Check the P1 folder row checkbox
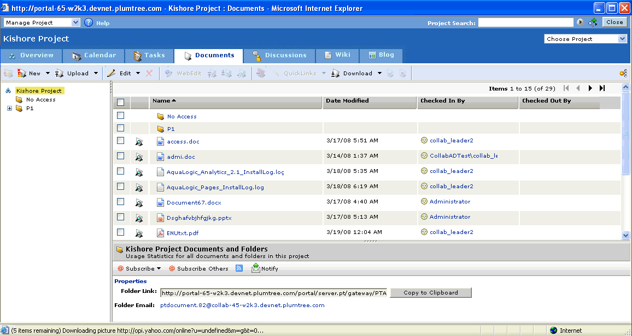Image resolution: width=632 pixels, height=336 pixels. (x=120, y=128)
